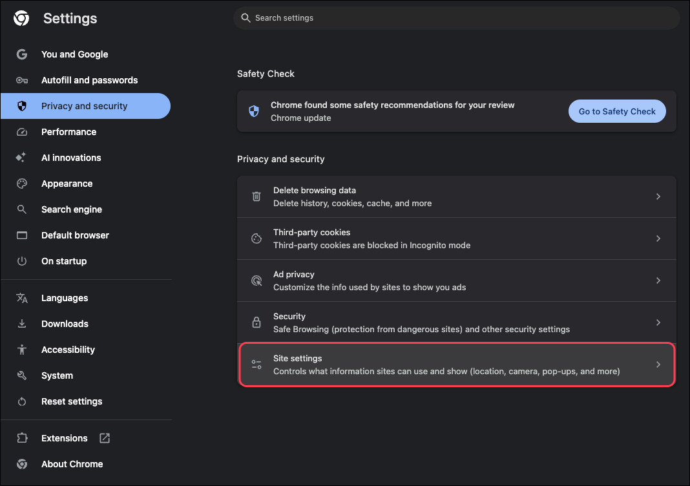Click the download arrow icon for Downloads
This screenshot has width=690, height=486.
[21, 324]
